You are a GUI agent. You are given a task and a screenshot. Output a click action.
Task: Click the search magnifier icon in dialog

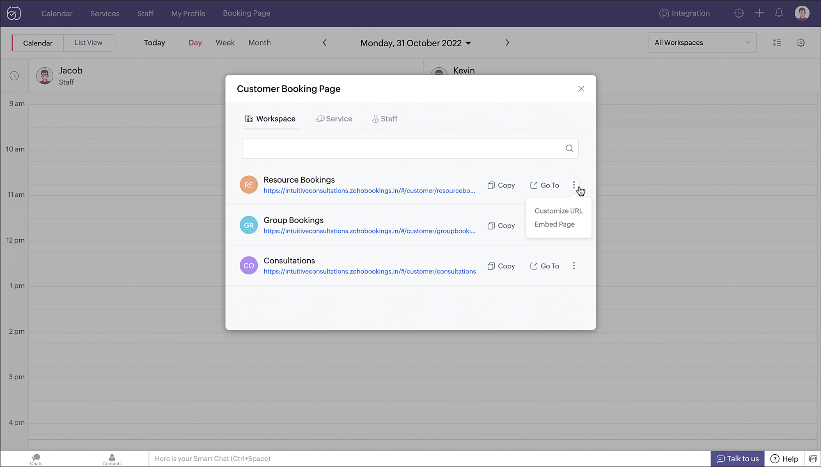[x=569, y=149]
